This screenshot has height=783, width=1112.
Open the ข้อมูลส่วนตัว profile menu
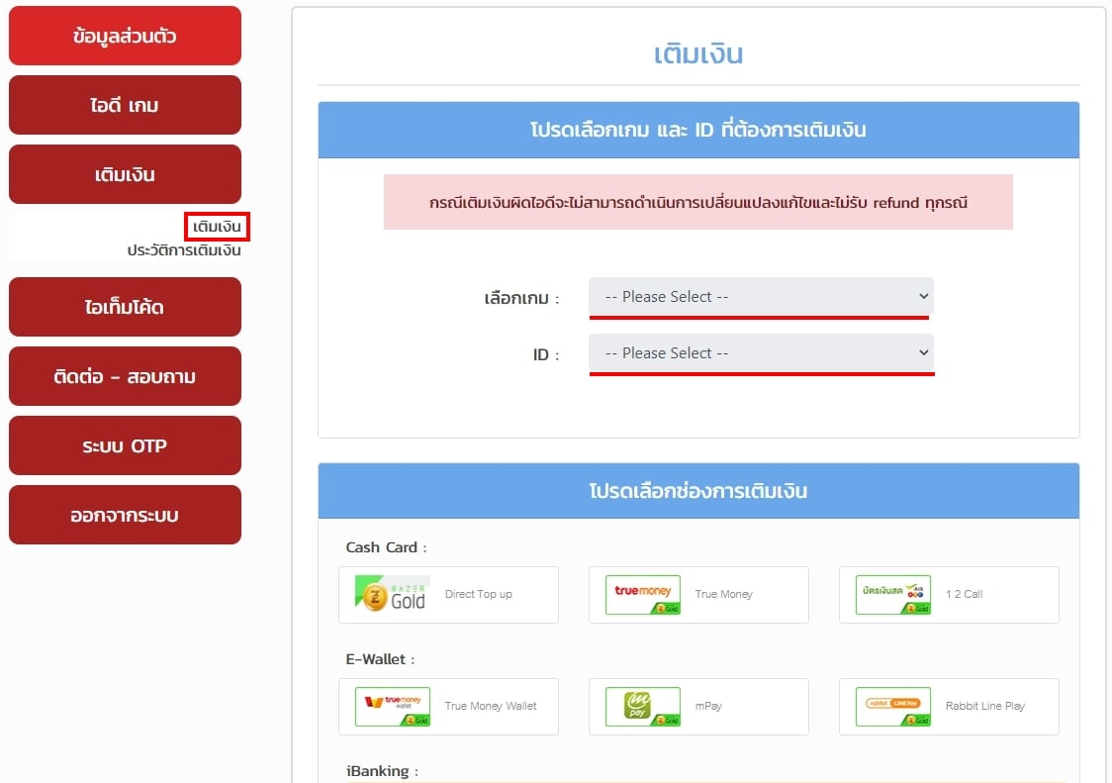(125, 36)
